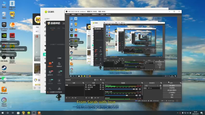
Task: Lock the 桌面 source
Action: [x=103, y=89]
